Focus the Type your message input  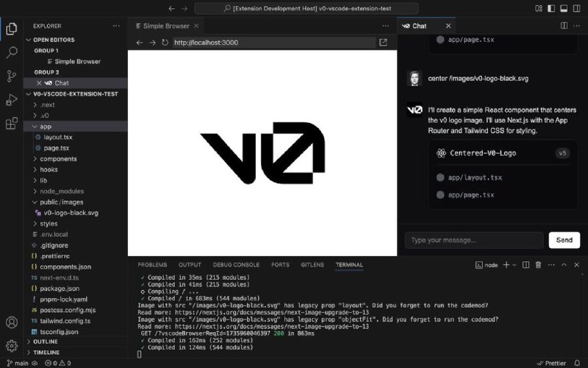(x=473, y=240)
